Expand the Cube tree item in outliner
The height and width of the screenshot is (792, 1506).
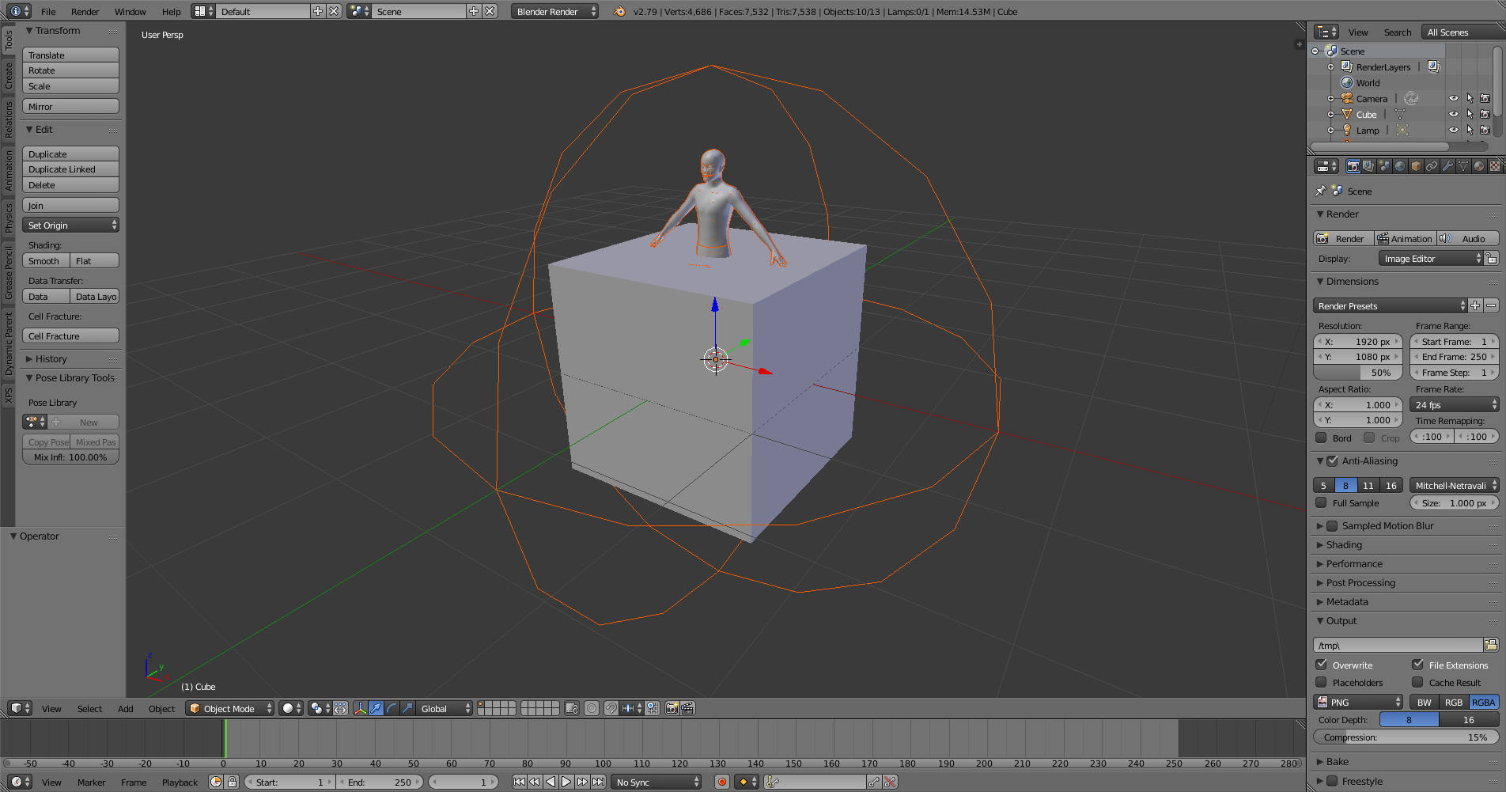[x=1330, y=114]
